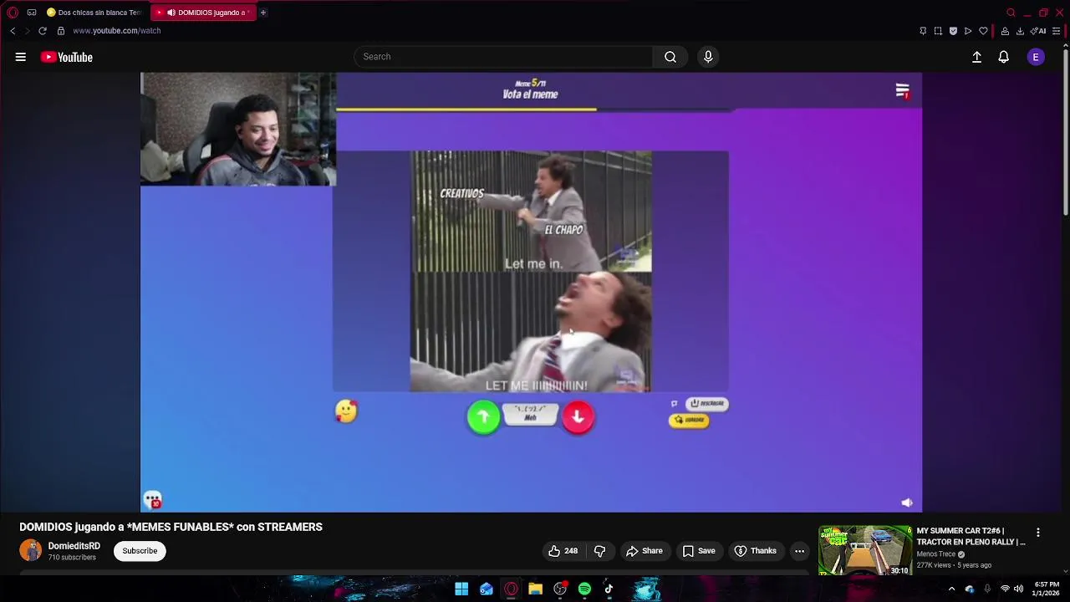Open the player triangle icon in toolbar
This screenshot has width=1070, height=602.
(968, 31)
